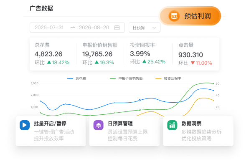Click the 预估利润 button

(190, 16)
